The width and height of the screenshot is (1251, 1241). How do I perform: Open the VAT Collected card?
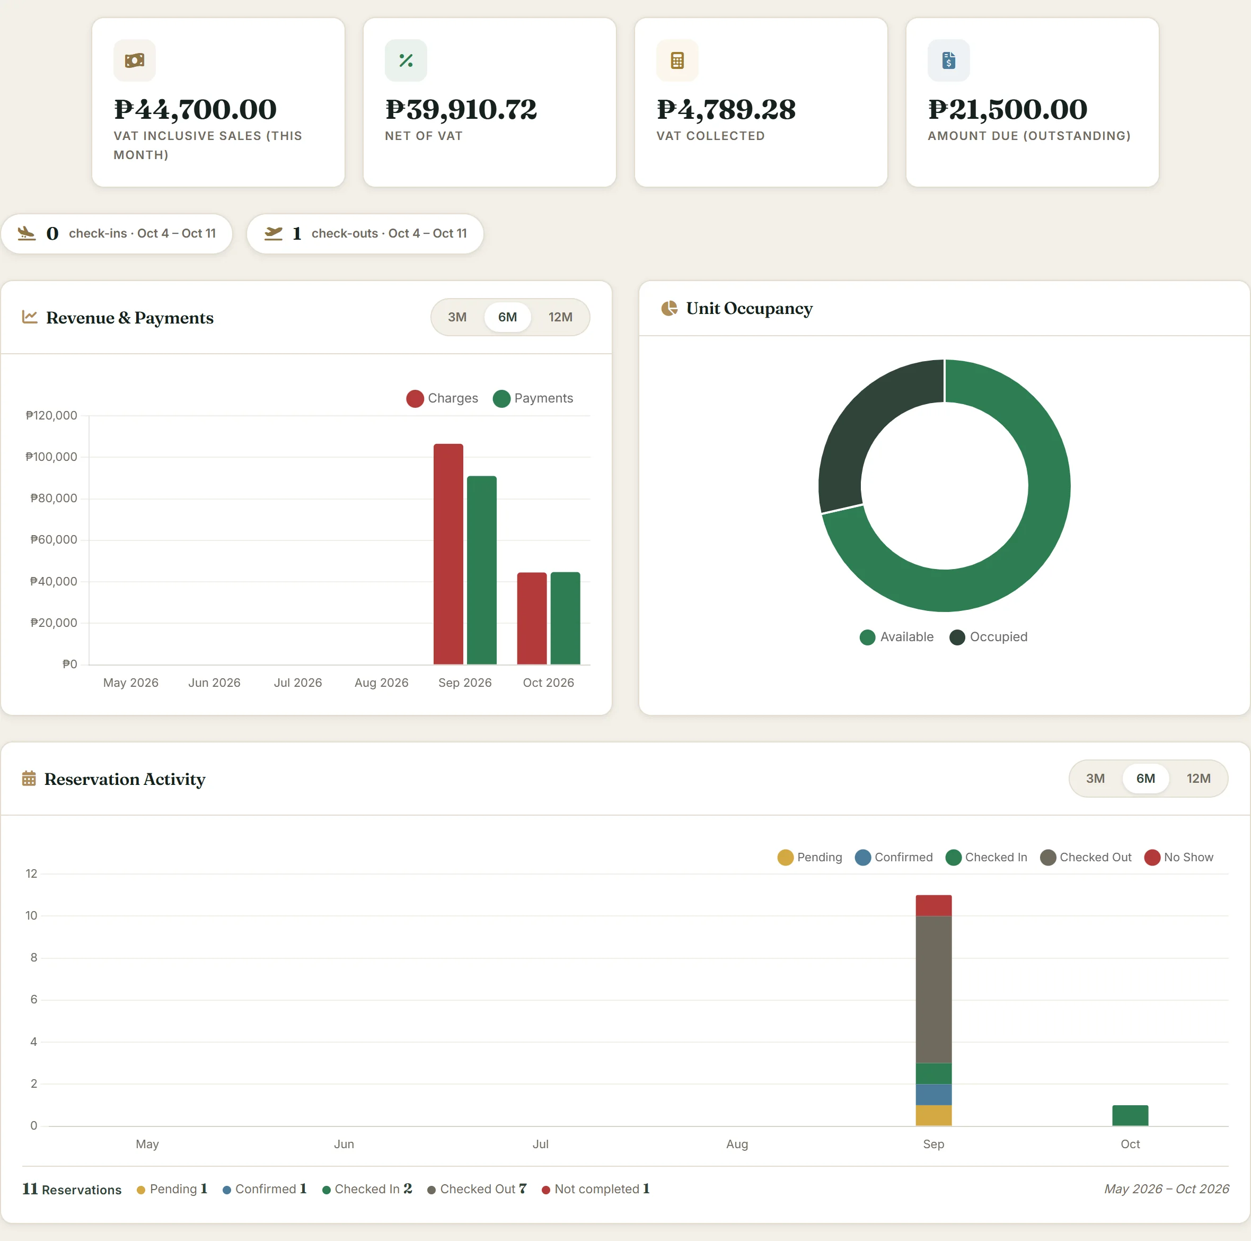point(761,102)
